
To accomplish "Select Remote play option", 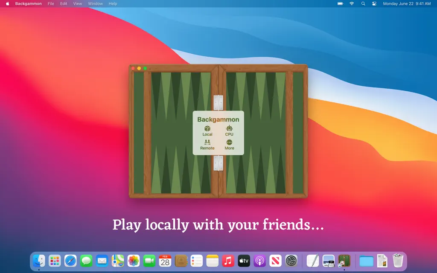I will (x=207, y=145).
